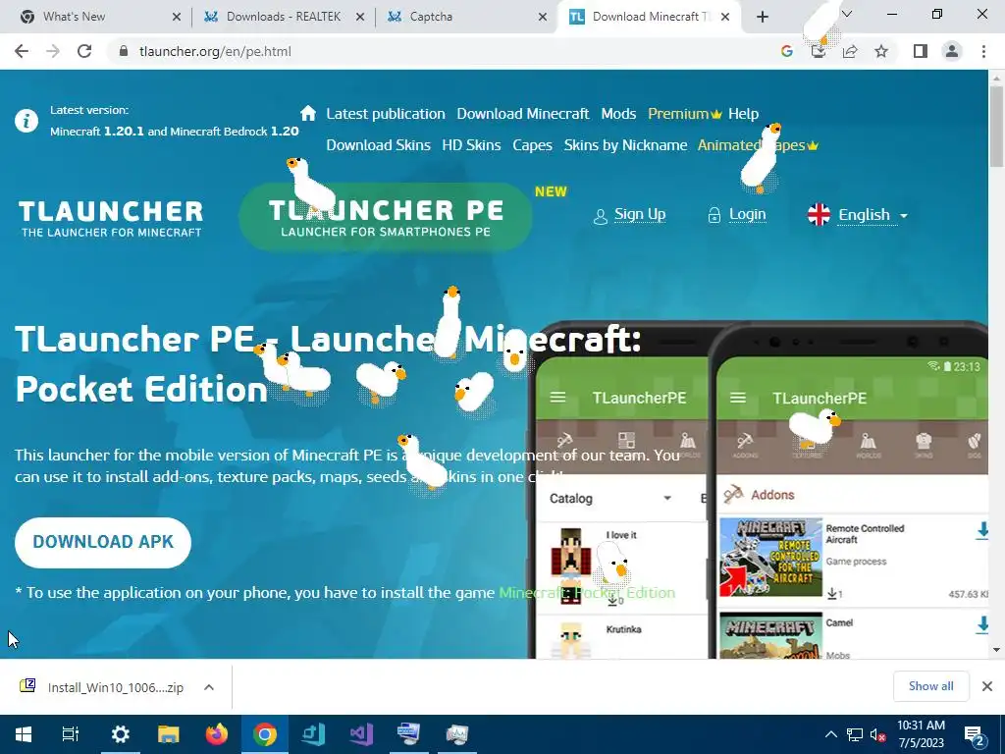Click the Login link
The width and height of the screenshot is (1005, 754).
pos(747,214)
